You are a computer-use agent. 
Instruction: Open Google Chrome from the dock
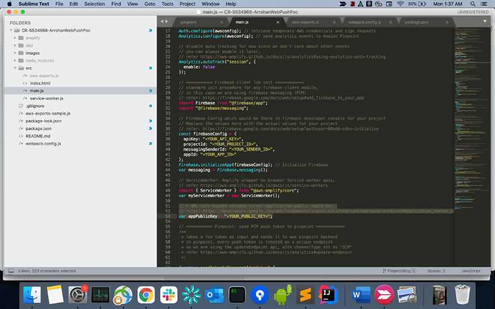pos(146,294)
